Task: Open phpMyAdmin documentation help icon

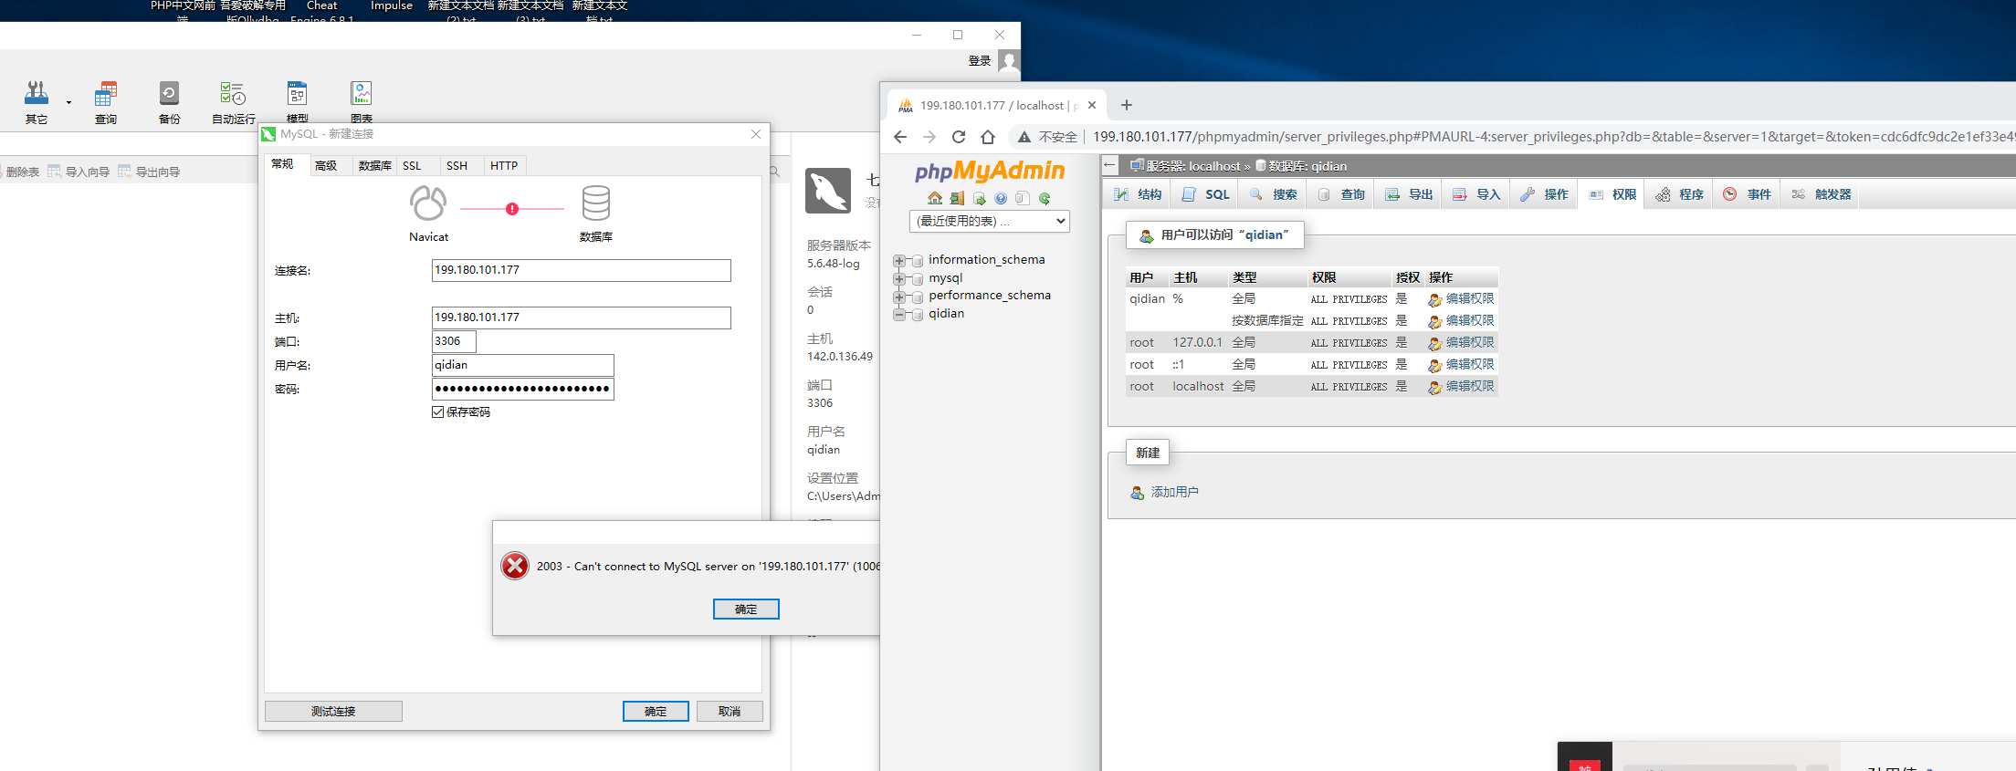Action: (x=1001, y=198)
